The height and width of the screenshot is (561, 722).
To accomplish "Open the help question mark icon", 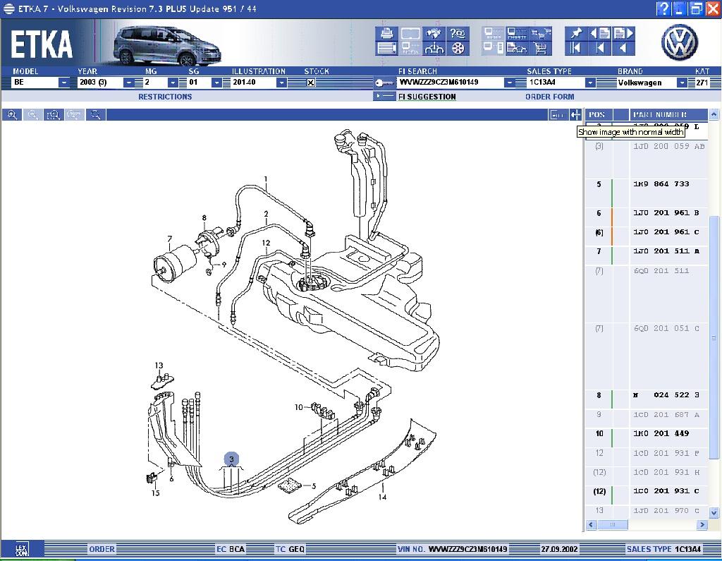I will click(x=458, y=33).
